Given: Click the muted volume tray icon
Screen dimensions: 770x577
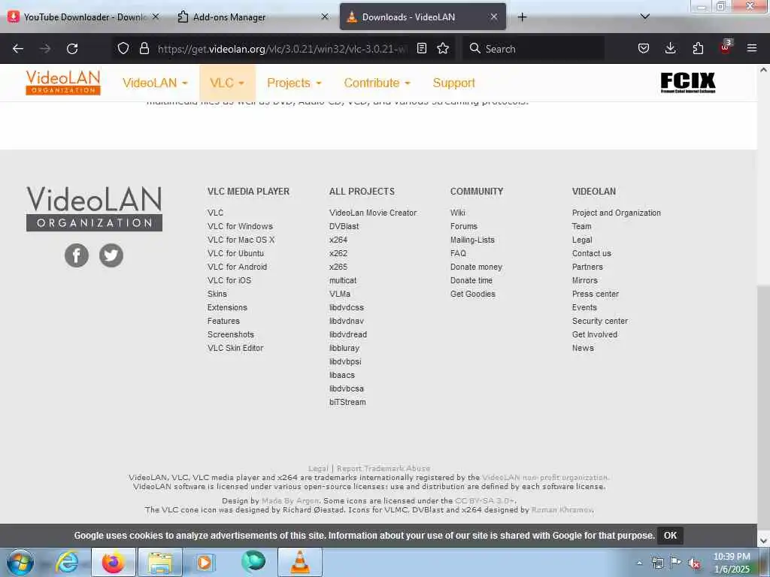Looking at the screenshot, I should [x=694, y=563].
